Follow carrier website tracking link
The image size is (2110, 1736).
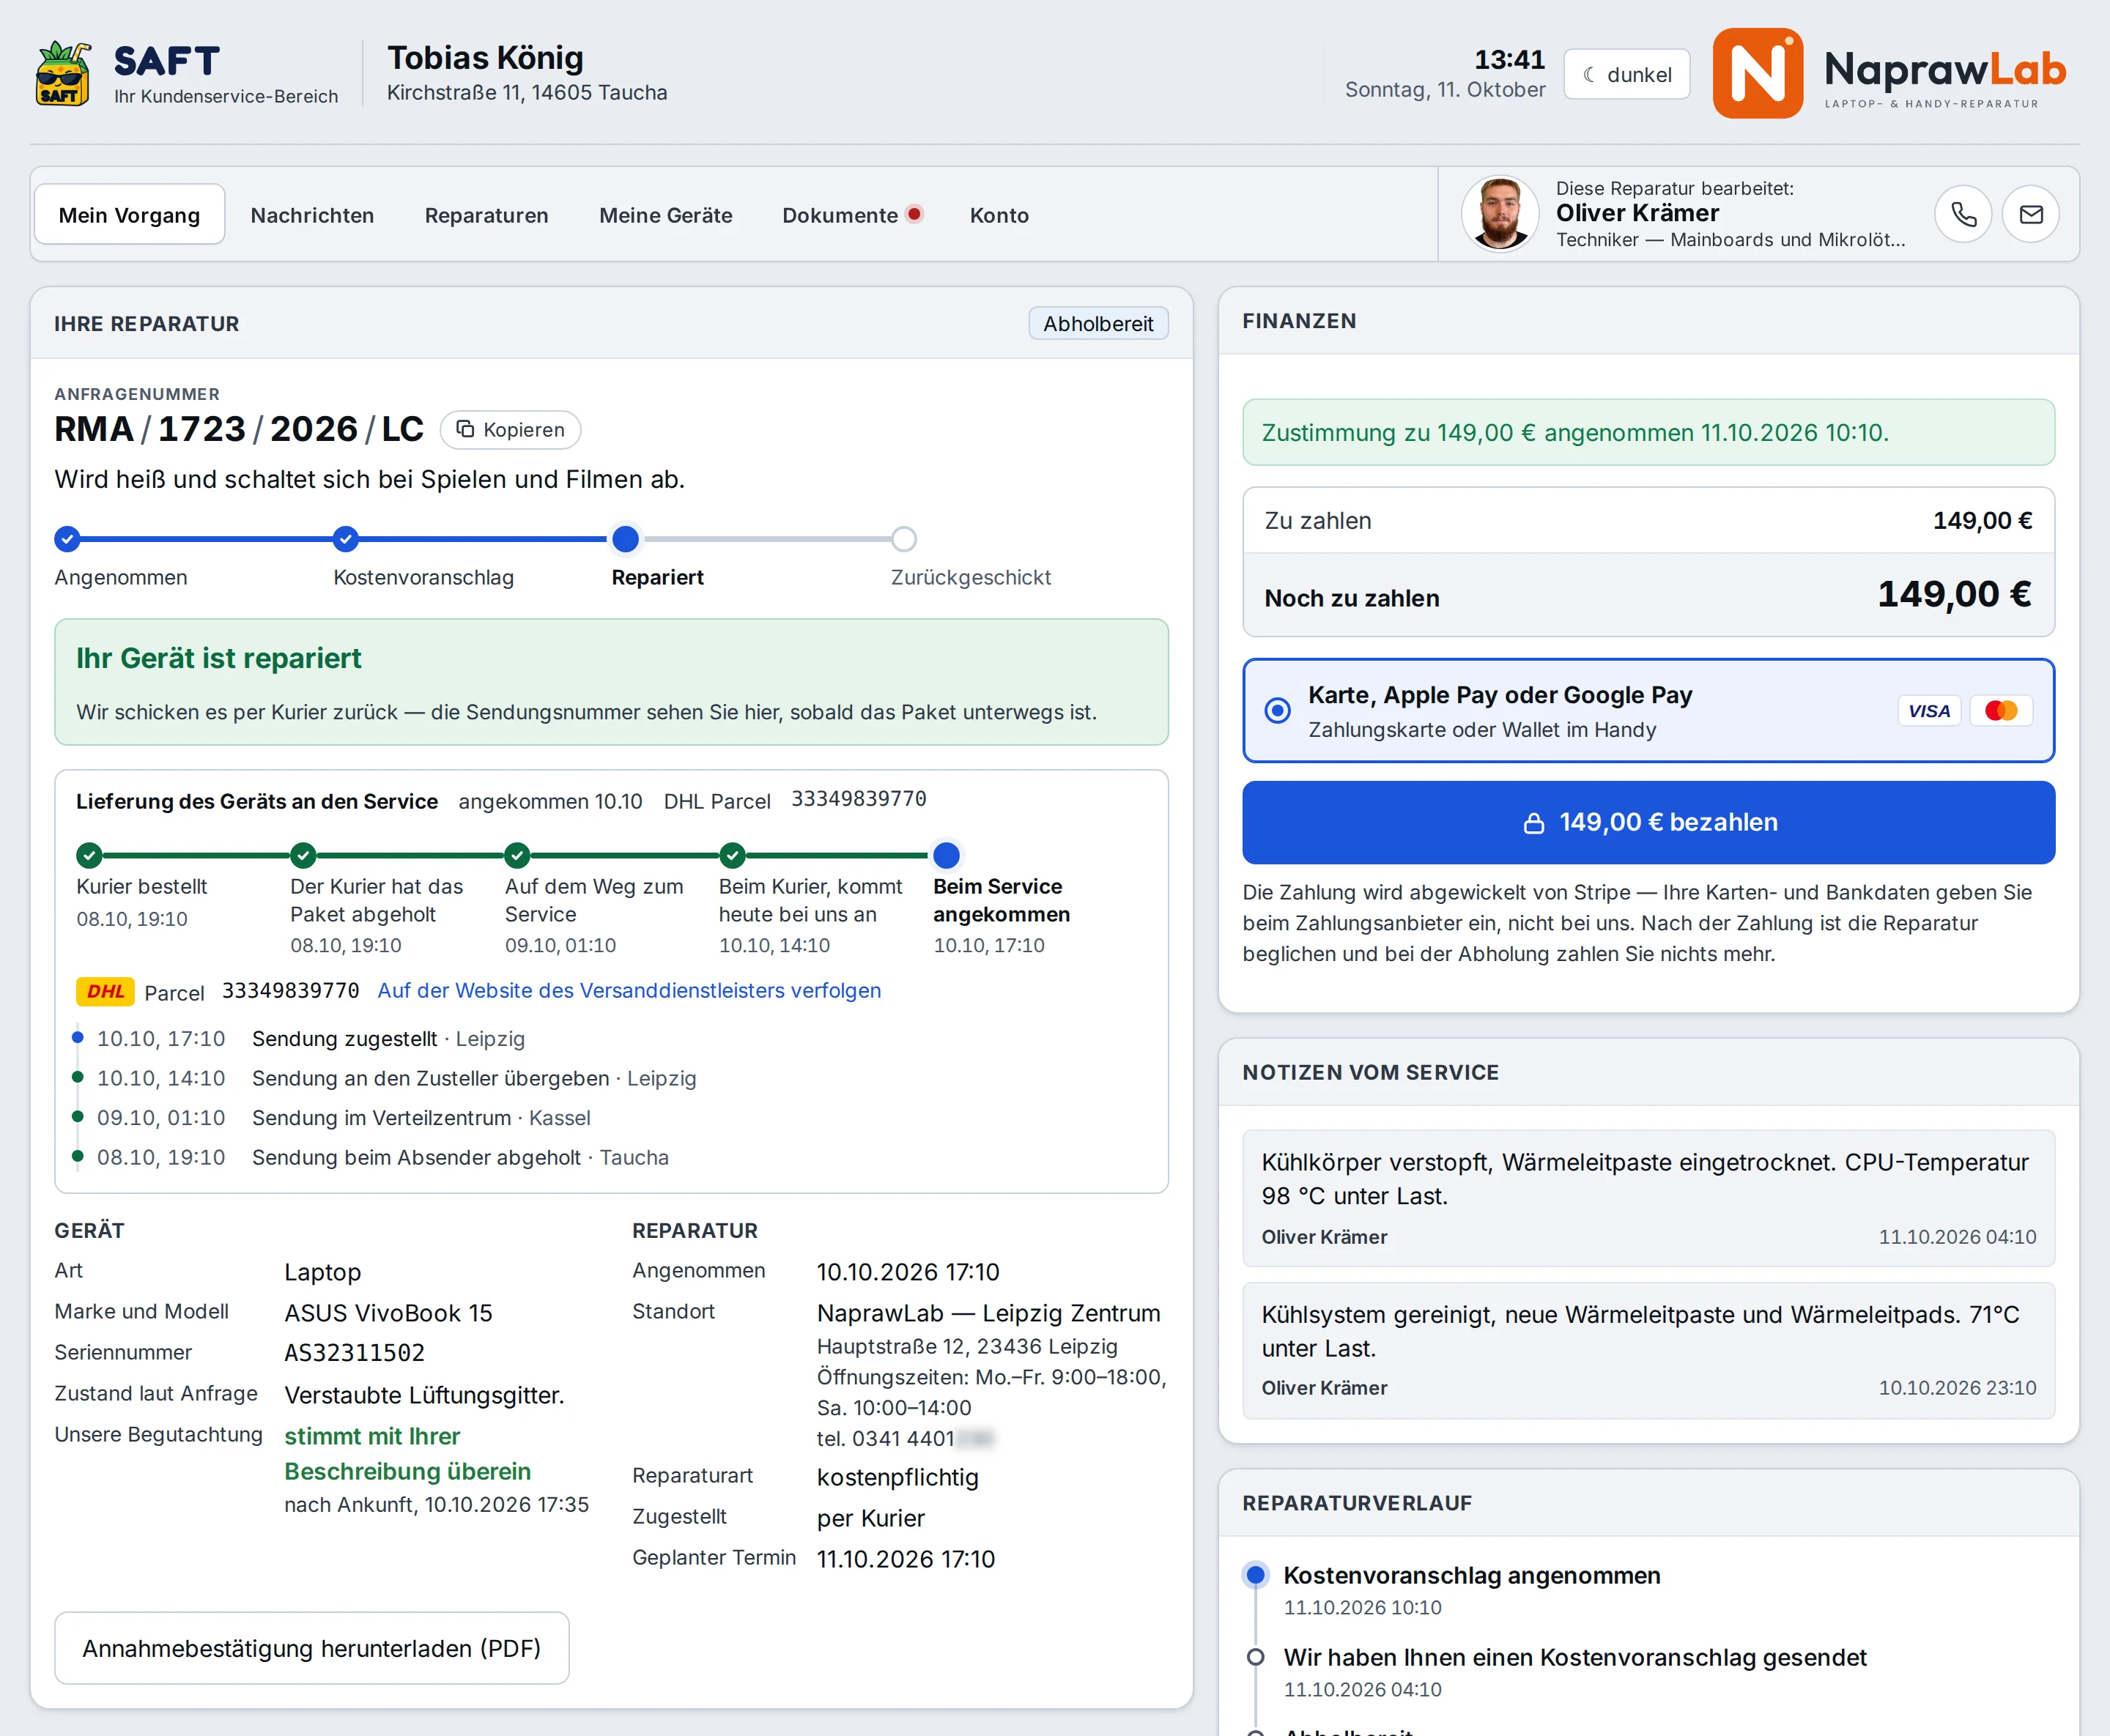tap(629, 991)
